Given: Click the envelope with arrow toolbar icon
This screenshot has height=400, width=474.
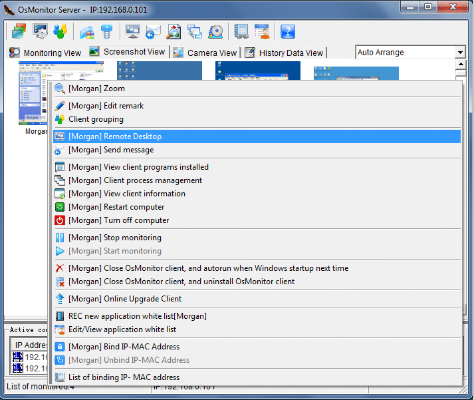Looking at the screenshot, I should 153,31.
